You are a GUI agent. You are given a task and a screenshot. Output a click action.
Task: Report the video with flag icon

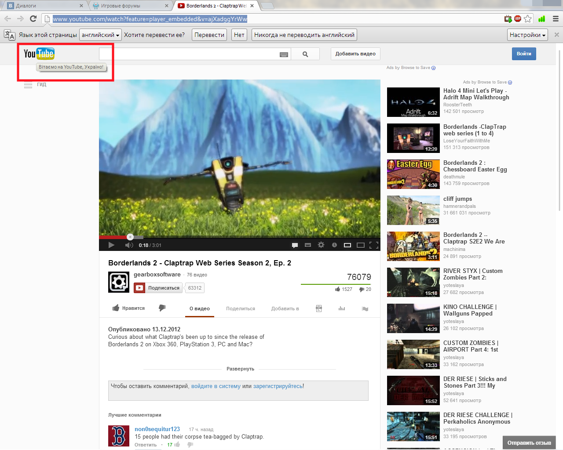365,308
